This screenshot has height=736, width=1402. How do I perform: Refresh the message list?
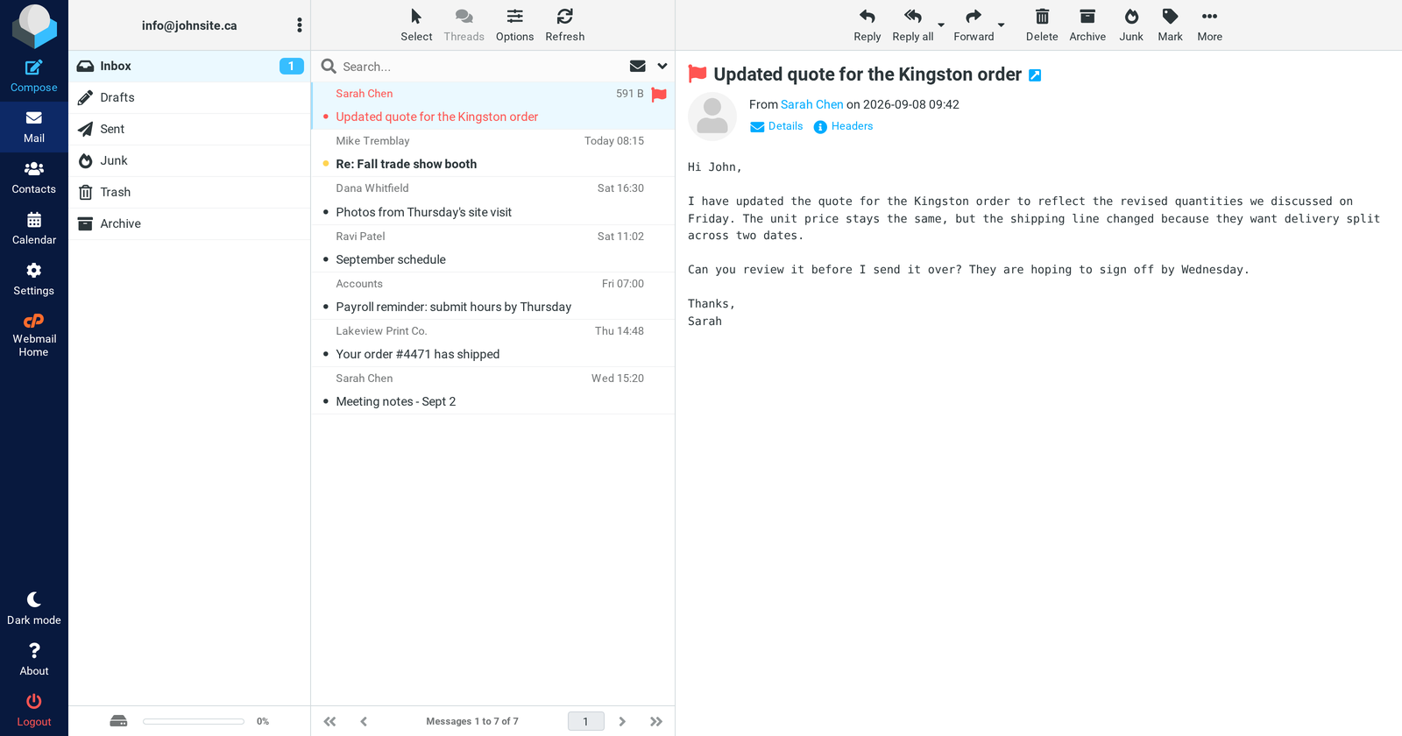coord(565,25)
